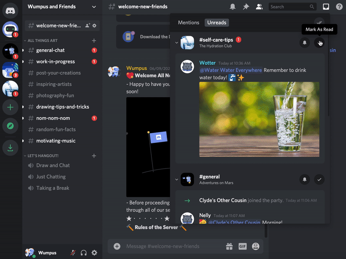Mark #general as read with the checkmark
346x259 pixels.
coord(319,179)
